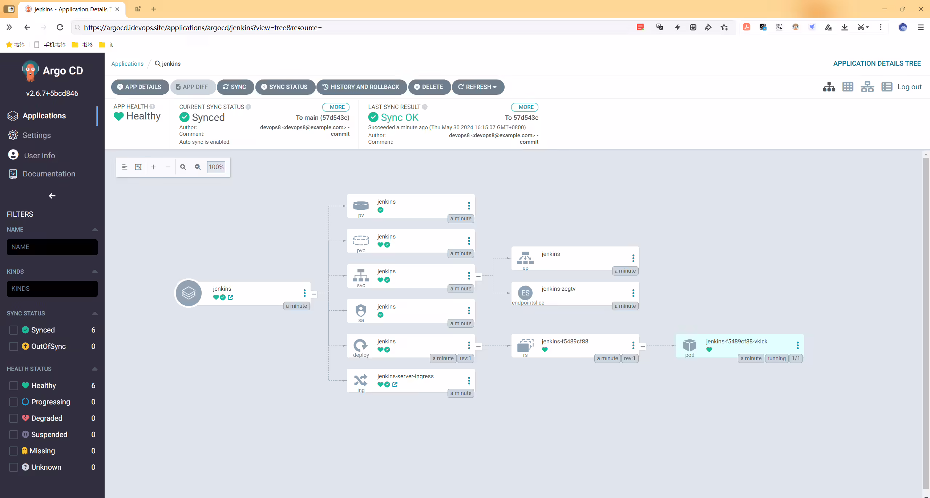
Task: Focus the NAME filter input field
Action: tap(52, 247)
